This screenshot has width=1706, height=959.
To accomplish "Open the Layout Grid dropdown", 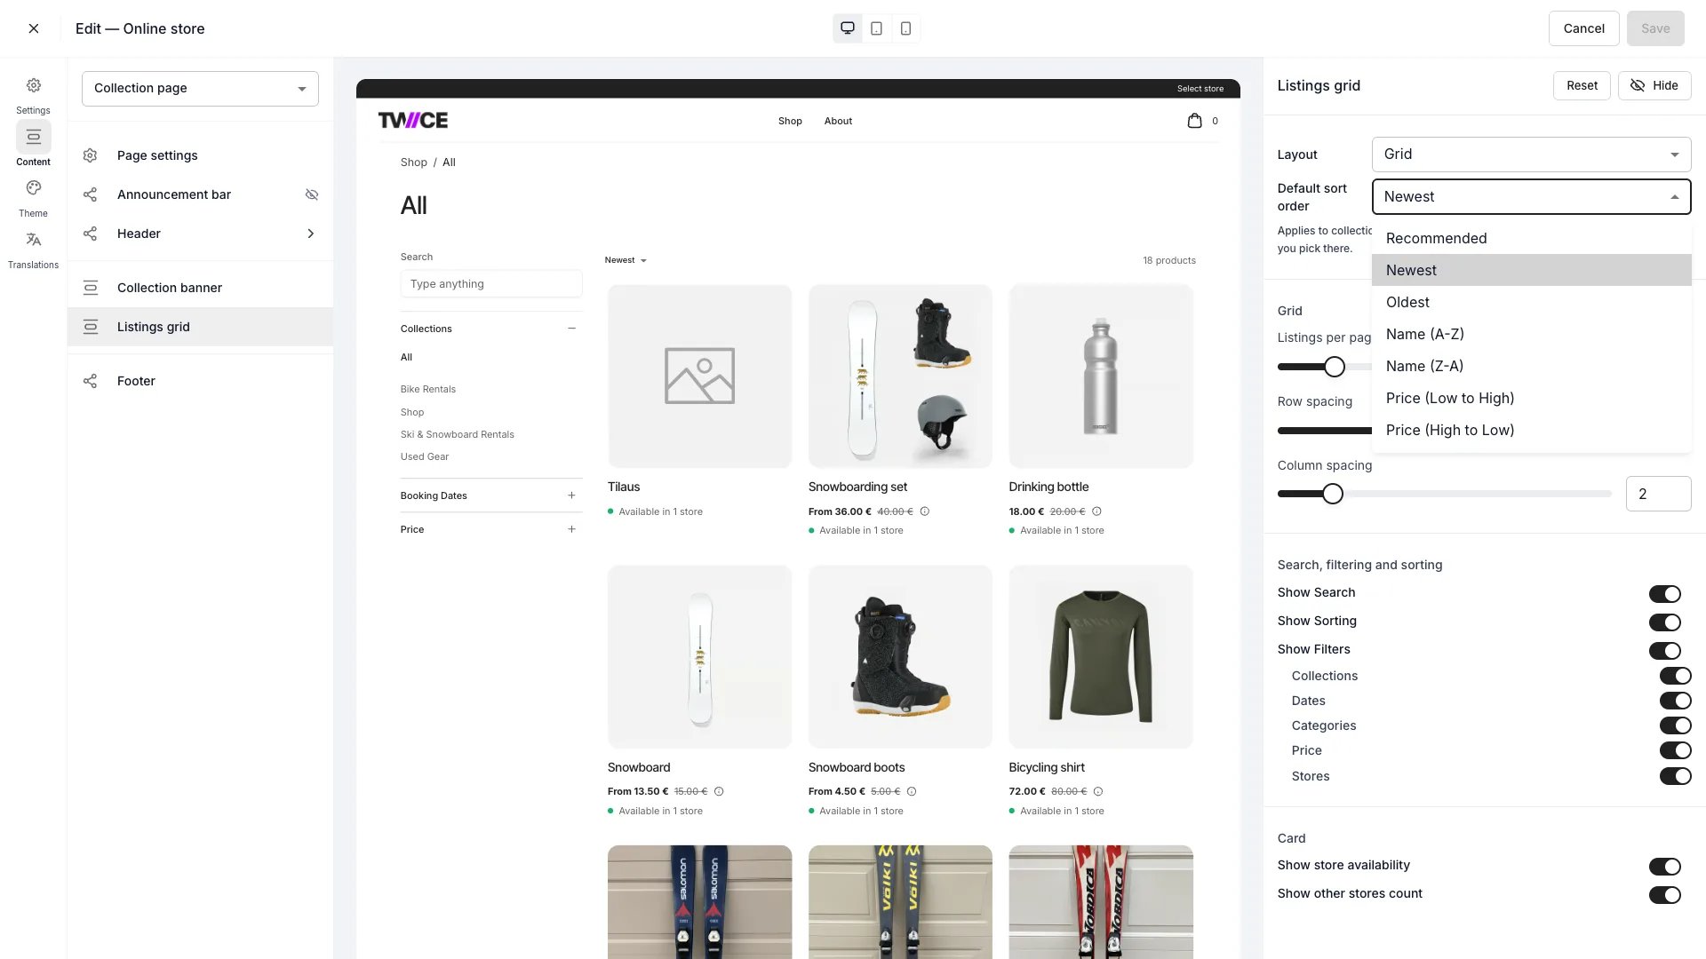I will [1531, 155].
